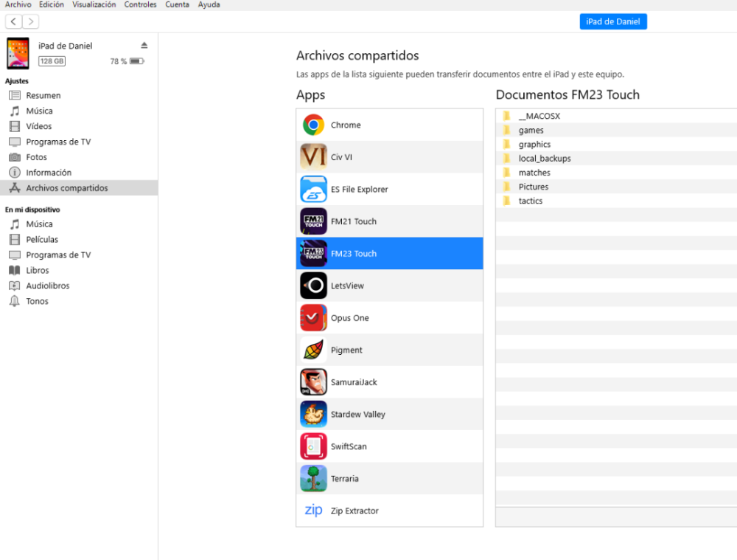The image size is (737, 560).
Task: Go back with the left arrow
Action: click(x=13, y=21)
